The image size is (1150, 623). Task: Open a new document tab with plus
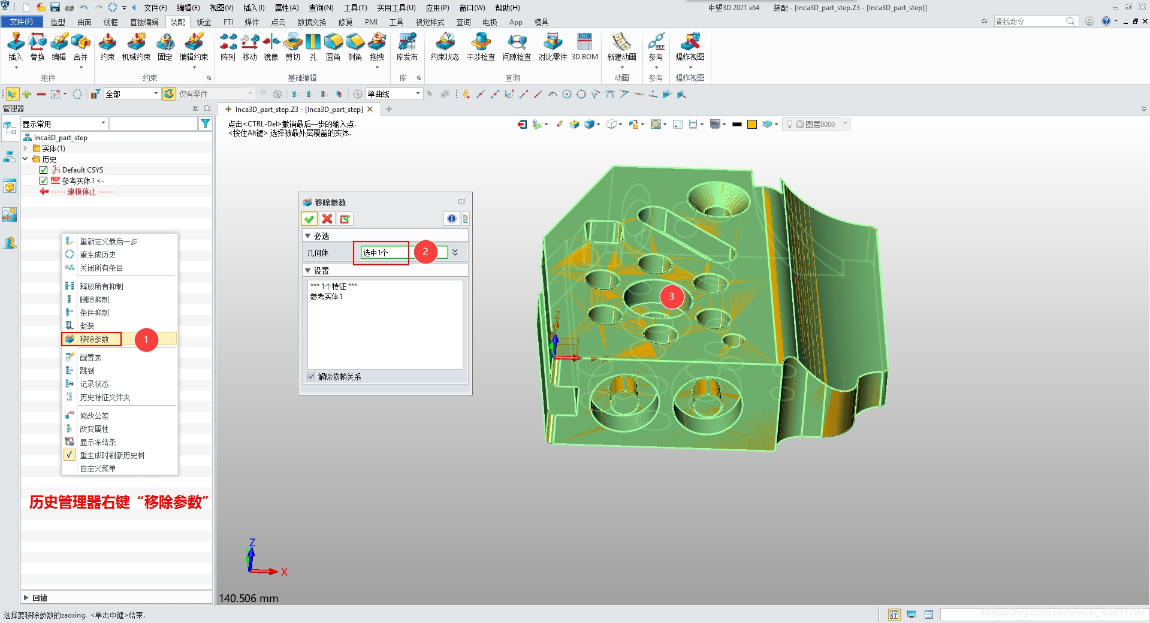(389, 109)
